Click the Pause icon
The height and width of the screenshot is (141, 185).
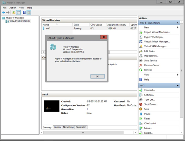pos(141,114)
